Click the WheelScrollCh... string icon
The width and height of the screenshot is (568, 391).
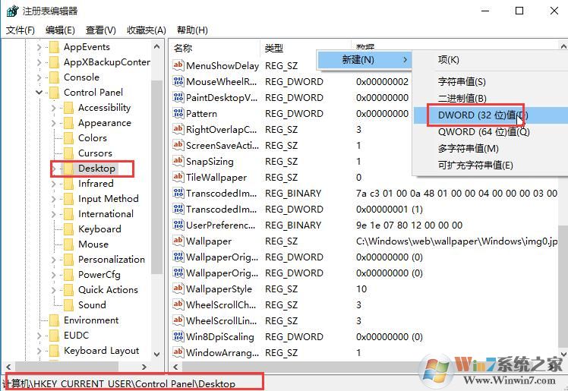(x=178, y=304)
